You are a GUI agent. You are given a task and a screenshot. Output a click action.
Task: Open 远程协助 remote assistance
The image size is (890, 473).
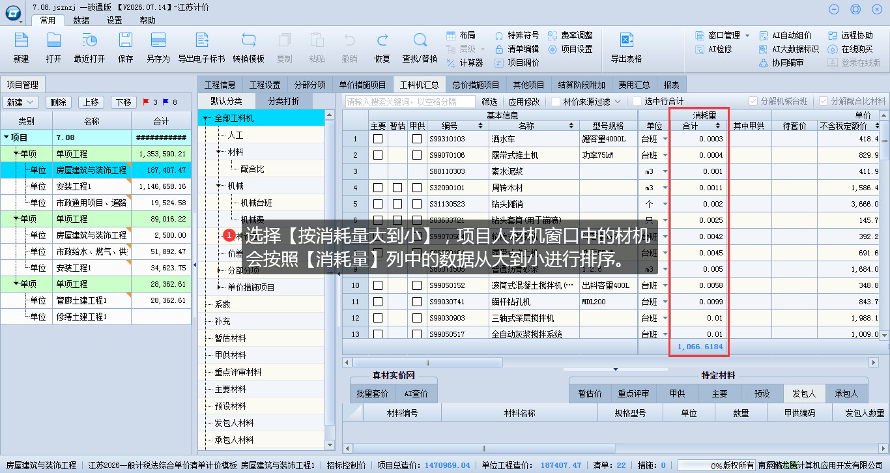tap(851, 35)
